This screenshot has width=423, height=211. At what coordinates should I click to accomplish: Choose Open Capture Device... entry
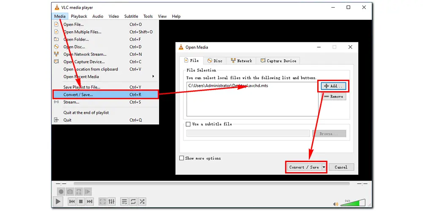click(x=105, y=62)
